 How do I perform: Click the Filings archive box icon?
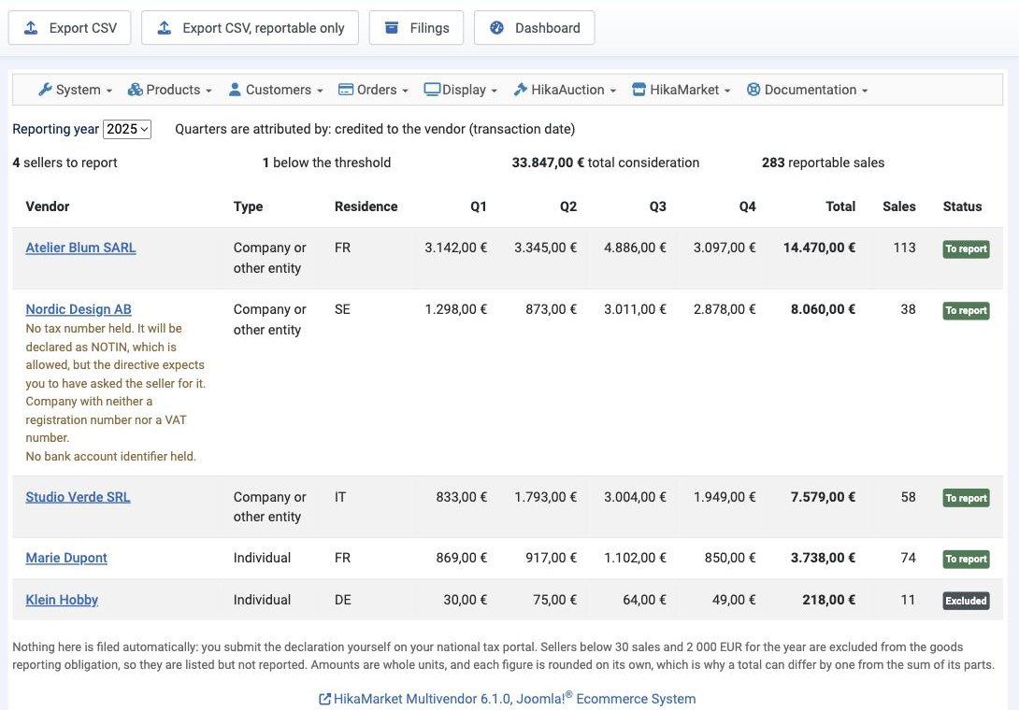coord(391,28)
